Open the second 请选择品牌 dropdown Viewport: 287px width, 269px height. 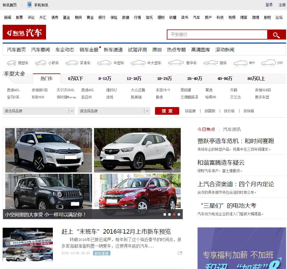point(114,111)
